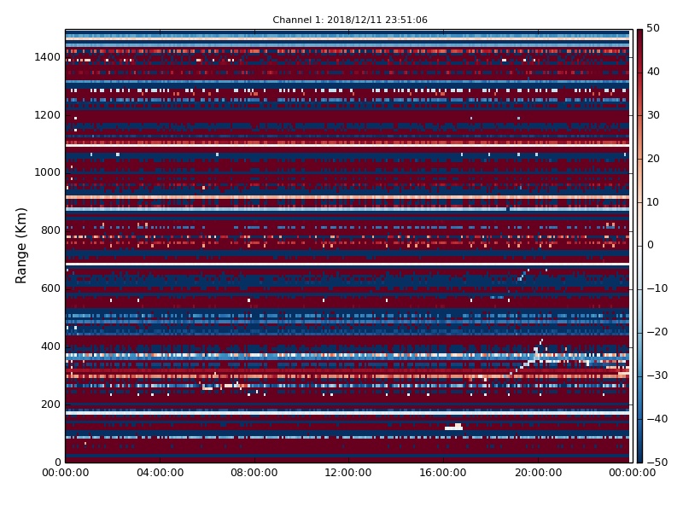The image size is (683, 512).
Task: Click the 20:00:00 time axis label
Action: pyautogui.click(x=538, y=473)
